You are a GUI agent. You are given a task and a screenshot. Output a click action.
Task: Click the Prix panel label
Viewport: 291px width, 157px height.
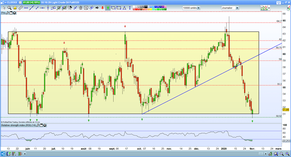[x=3, y=13]
